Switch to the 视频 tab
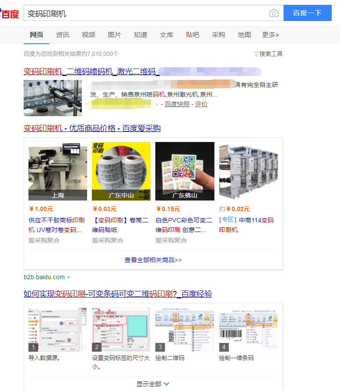This screenshot has height=391, width=340. [88, 35]
